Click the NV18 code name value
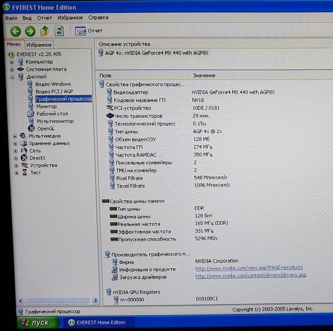333x331 pixels. click(x=198, y=100)
